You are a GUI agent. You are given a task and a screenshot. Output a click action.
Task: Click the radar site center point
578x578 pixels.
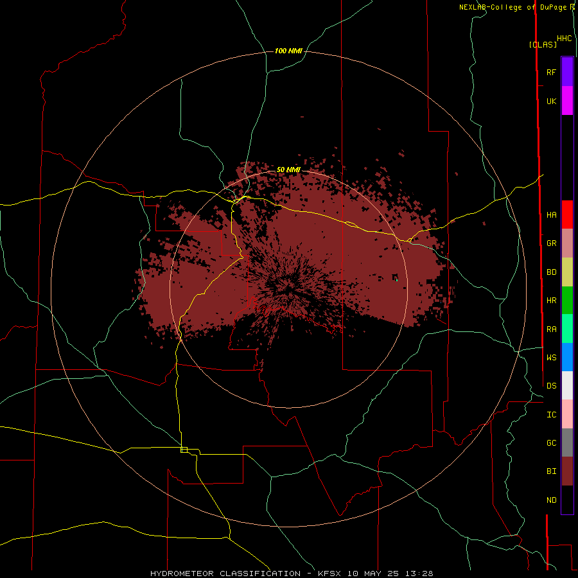click(288, 289)
